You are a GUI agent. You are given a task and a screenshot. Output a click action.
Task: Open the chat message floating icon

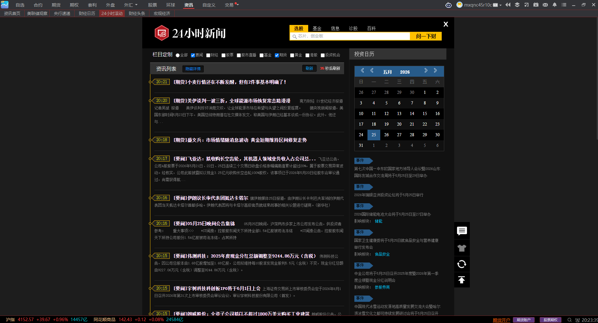tap(462, 231)
